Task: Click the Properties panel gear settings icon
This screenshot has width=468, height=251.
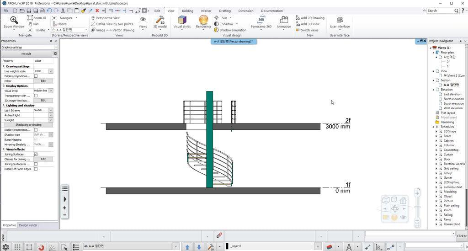Action: (x=55, y=54)
